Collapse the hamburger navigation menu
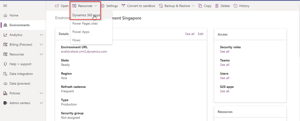 click(x=5, y=6)
